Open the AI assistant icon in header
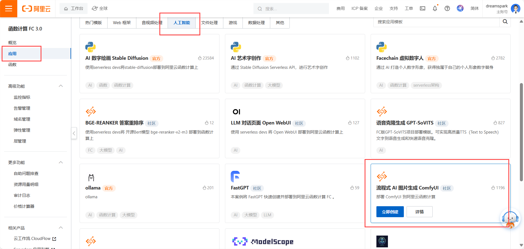The image size is (524, 249). pos(460,8)
